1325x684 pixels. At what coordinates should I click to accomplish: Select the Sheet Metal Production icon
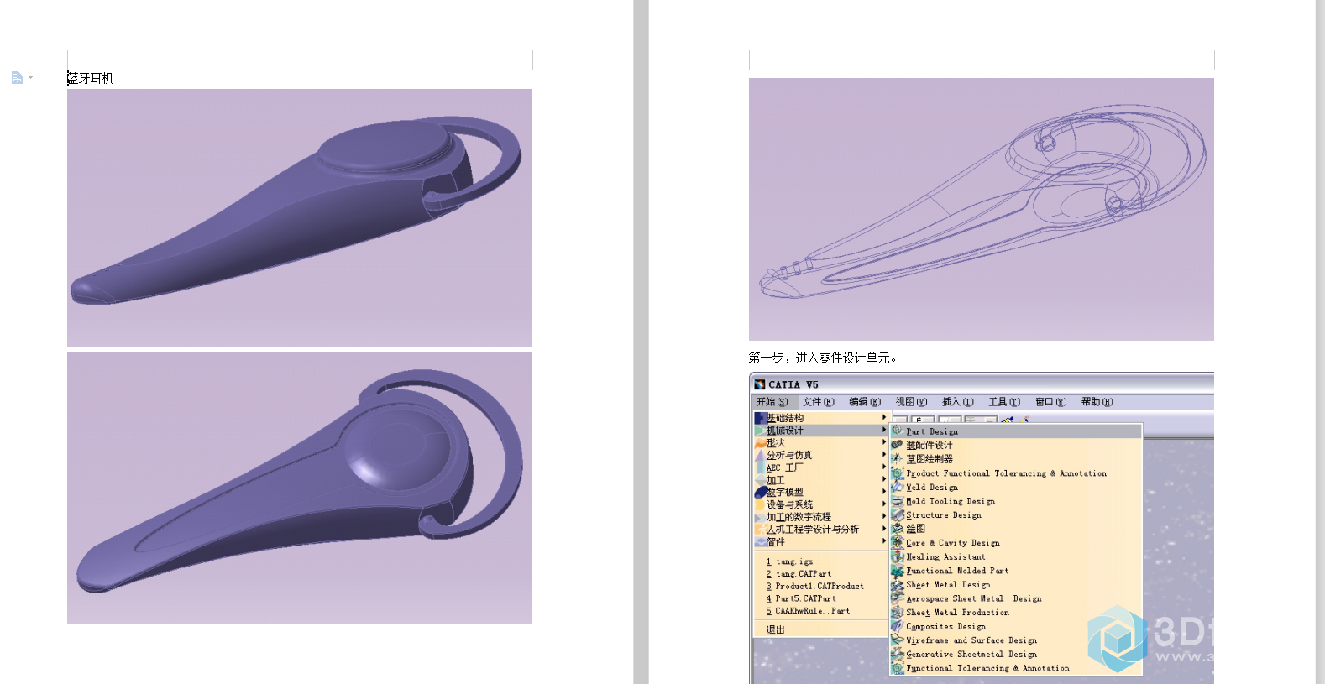pyautogui.click(x=897, y=612)
